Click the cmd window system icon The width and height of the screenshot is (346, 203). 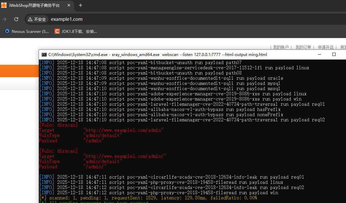point(44,55)
